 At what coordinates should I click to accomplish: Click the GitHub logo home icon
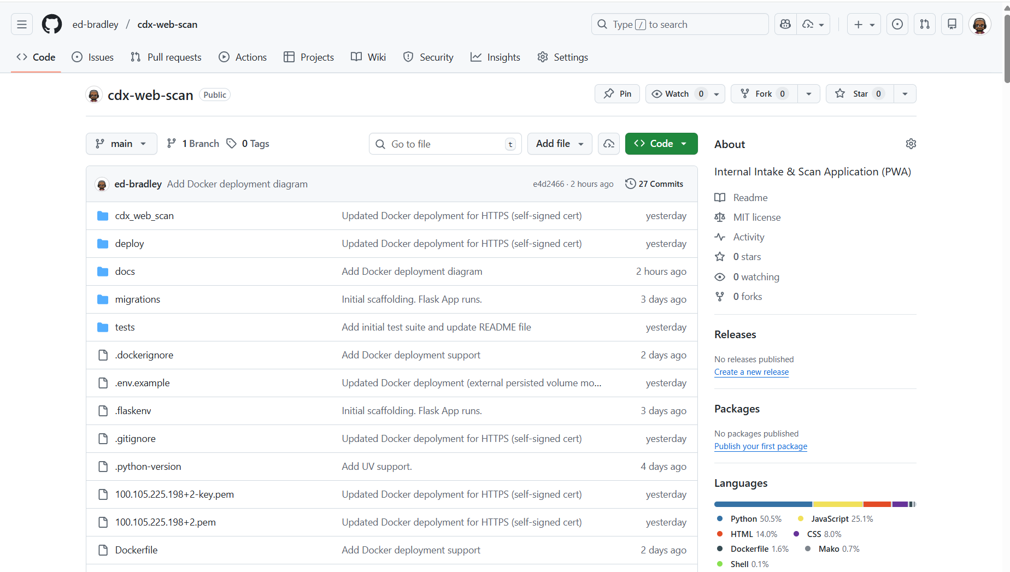52,25
